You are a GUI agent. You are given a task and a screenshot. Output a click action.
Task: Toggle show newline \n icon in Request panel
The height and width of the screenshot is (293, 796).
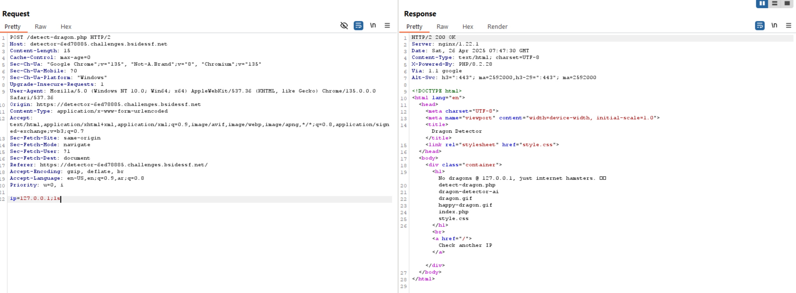point(373,26)
